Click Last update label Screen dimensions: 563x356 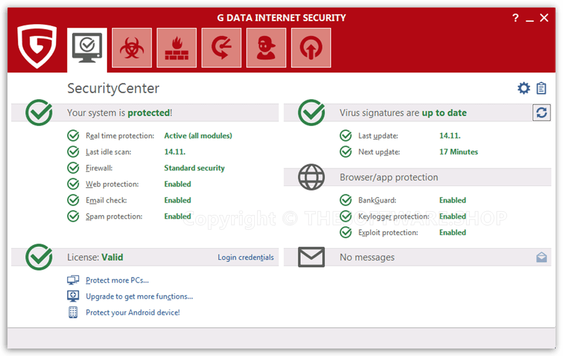click(378, 135)
